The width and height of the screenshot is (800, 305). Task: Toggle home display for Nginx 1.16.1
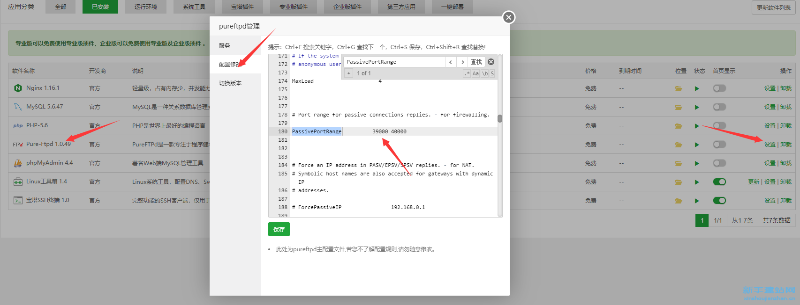click(719, 88)
